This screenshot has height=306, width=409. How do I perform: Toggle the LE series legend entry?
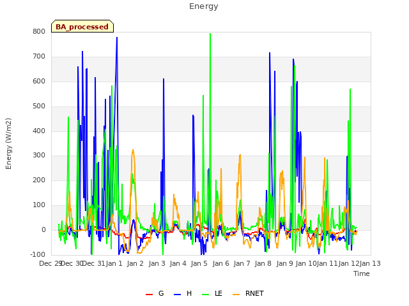[212, 293]
